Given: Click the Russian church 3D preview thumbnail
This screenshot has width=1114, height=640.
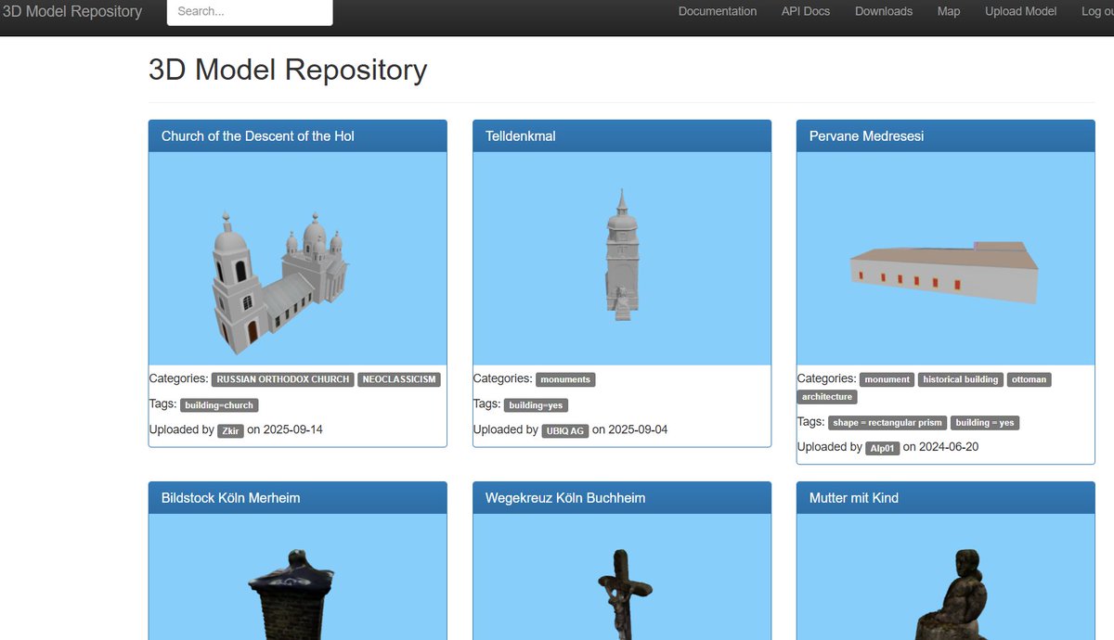Looking at the screenshot, I should click(298, 259).
